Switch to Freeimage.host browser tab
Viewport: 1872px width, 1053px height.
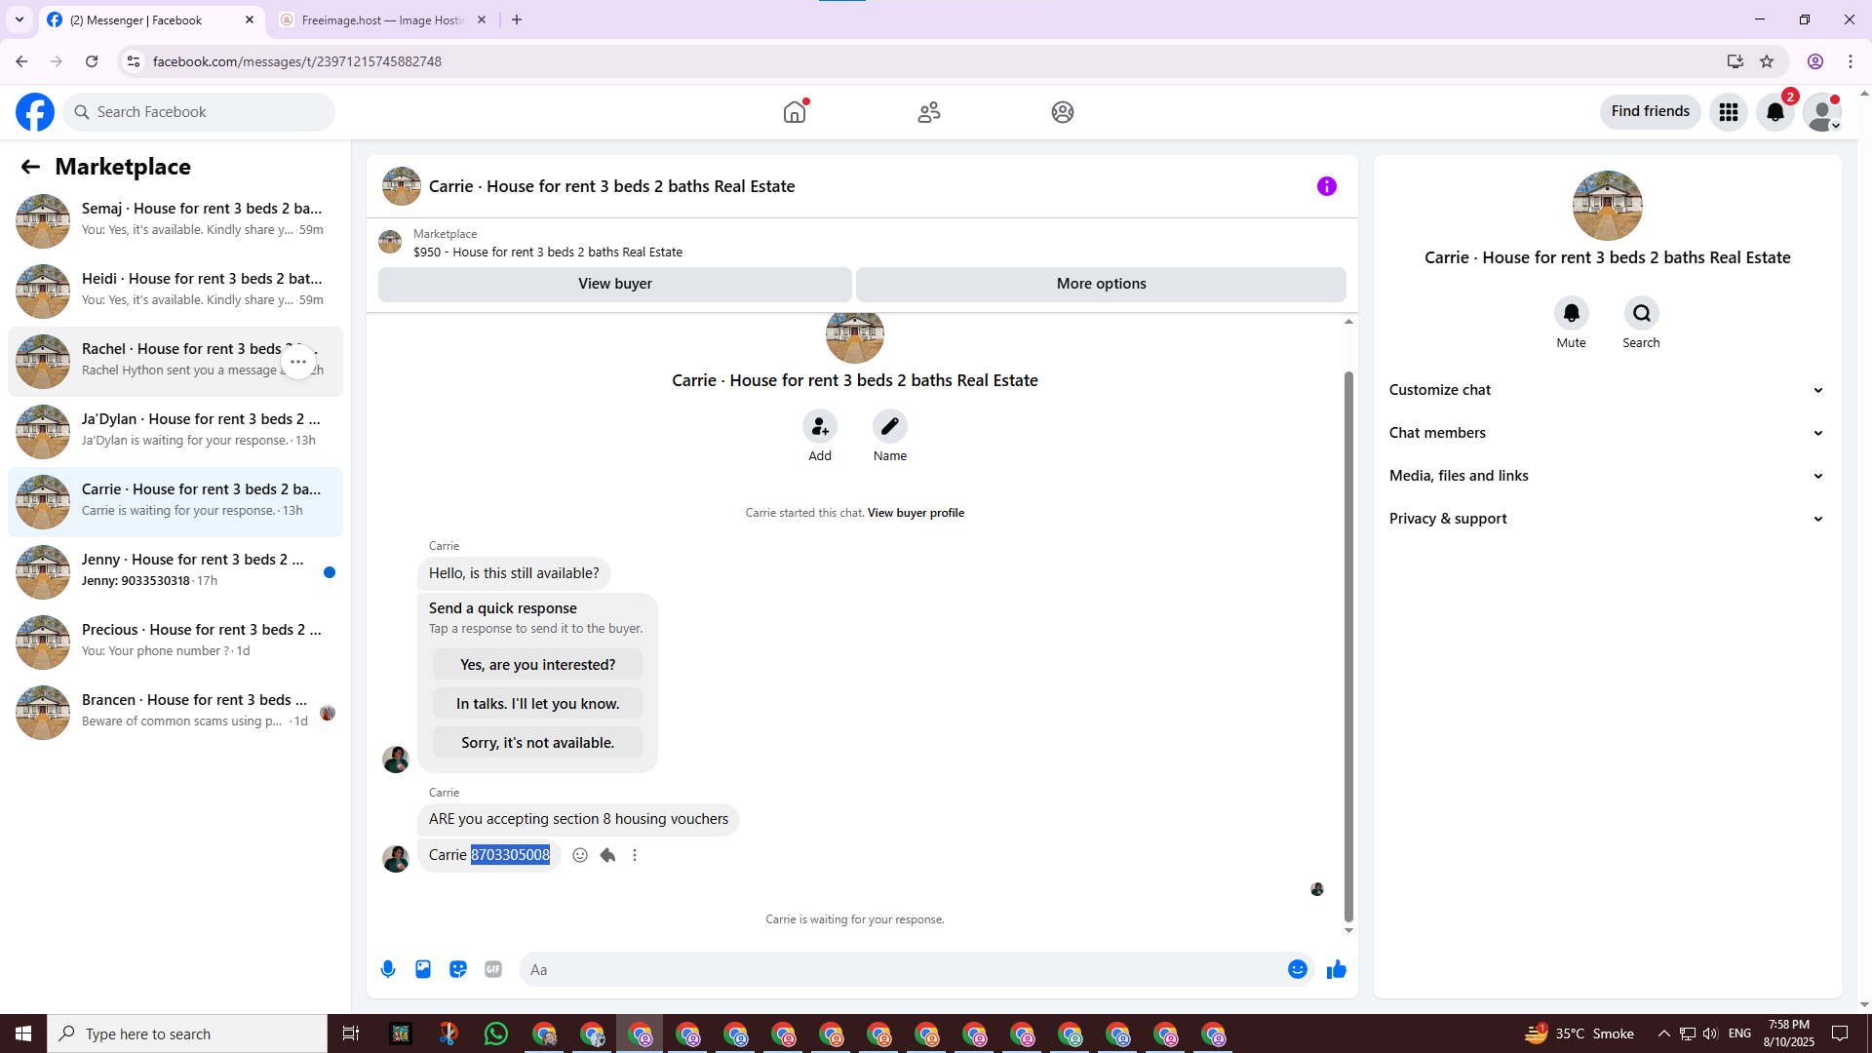(x=382, y=19)
